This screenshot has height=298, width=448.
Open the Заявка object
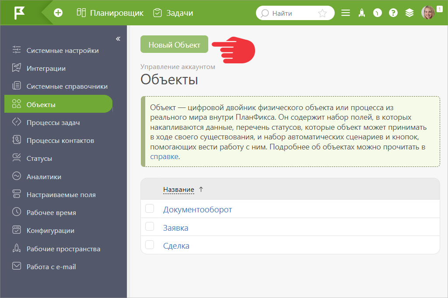click(176, 228)
